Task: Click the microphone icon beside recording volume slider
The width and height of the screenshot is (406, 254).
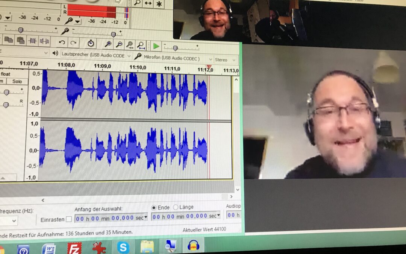Action: pyautogui.click(x=65, y=31)
